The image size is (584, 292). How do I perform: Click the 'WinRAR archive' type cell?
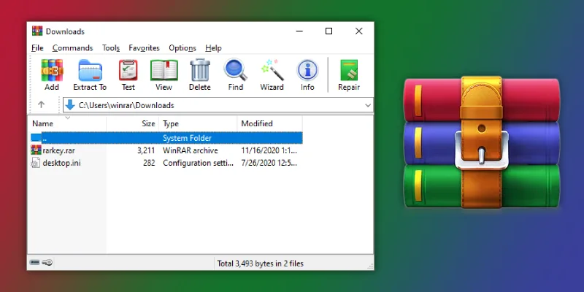tap(191, 150)
